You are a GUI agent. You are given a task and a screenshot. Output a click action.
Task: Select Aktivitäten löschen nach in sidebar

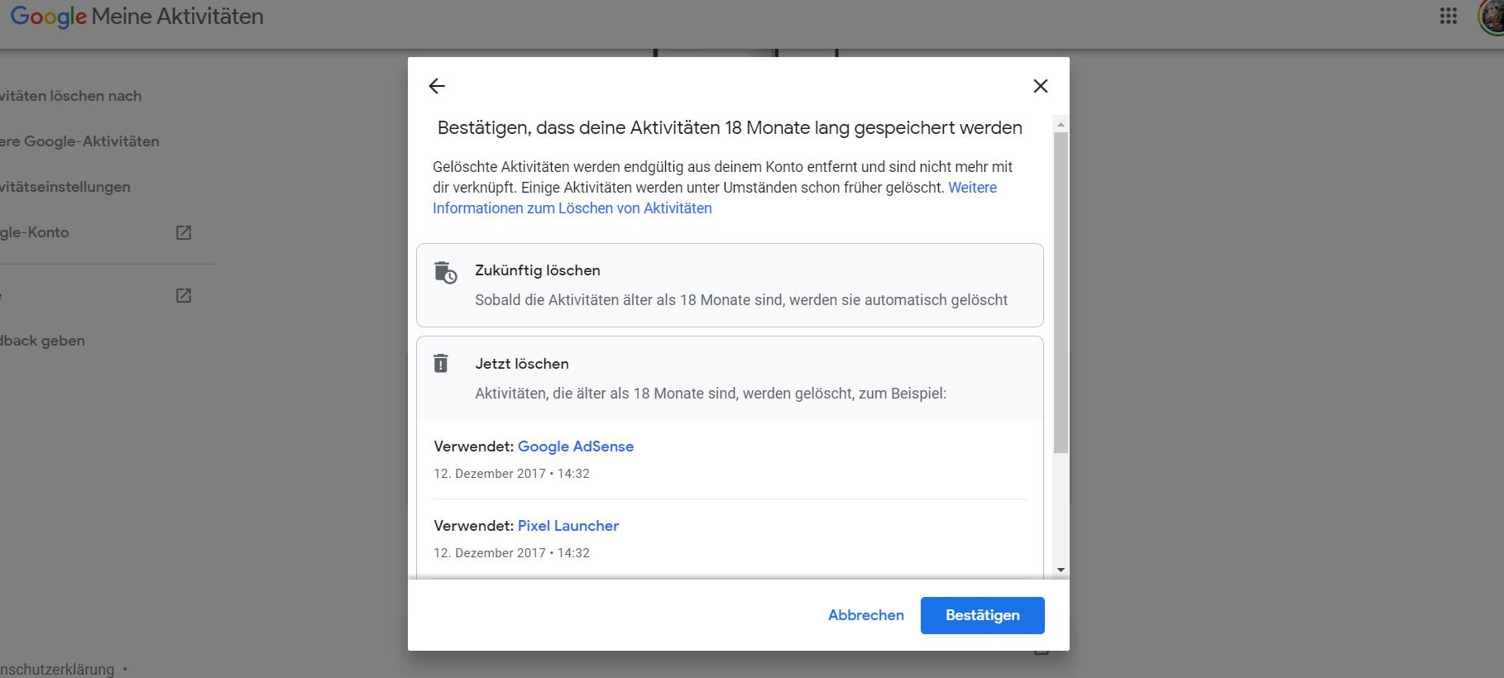[71, 96]
